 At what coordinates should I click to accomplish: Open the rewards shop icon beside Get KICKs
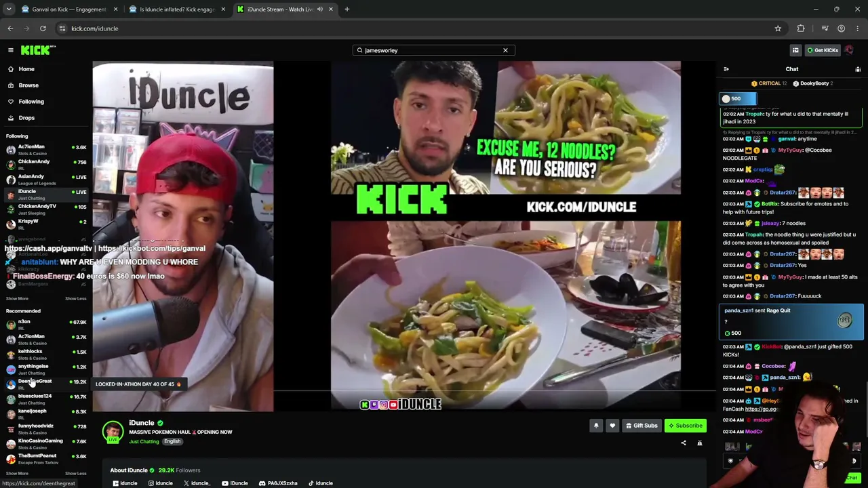(x=795, y=50)
